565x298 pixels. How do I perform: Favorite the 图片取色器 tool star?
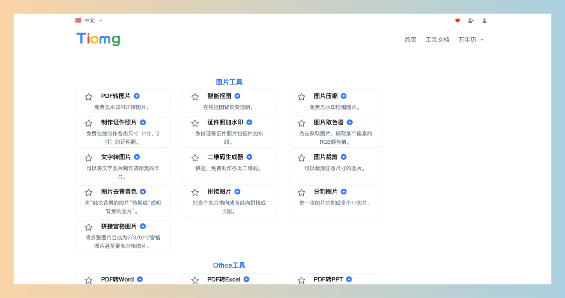point(301,123)
